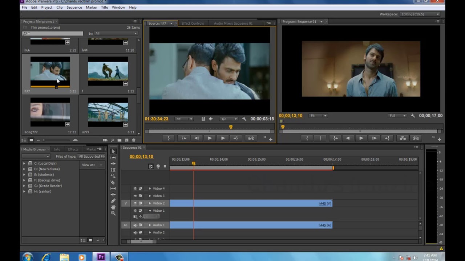
Task: Step forward one frame in Program monitor
Action: click(x=374, y=138)
